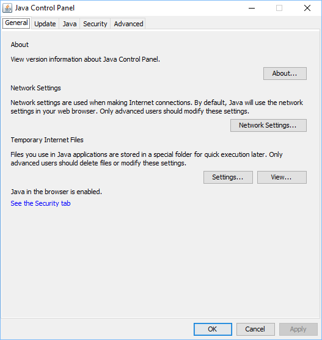The height and width of the screenshot is (340, 322).
Task: Click the Java in the browser is enabled text
Action: point(56,192)
